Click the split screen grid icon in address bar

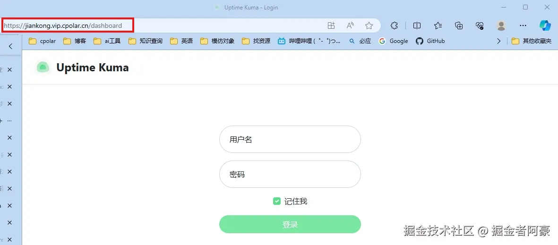[x=331, y=25]
